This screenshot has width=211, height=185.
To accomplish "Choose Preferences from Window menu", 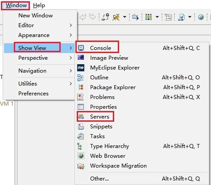I will point(33,94).
